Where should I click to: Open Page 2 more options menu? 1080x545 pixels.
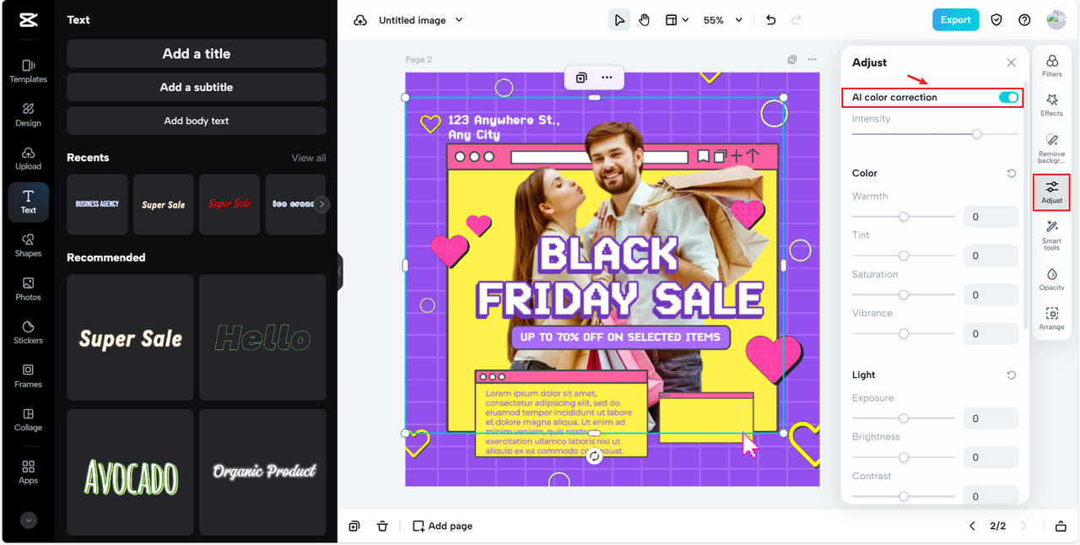[x=813, y=60]
